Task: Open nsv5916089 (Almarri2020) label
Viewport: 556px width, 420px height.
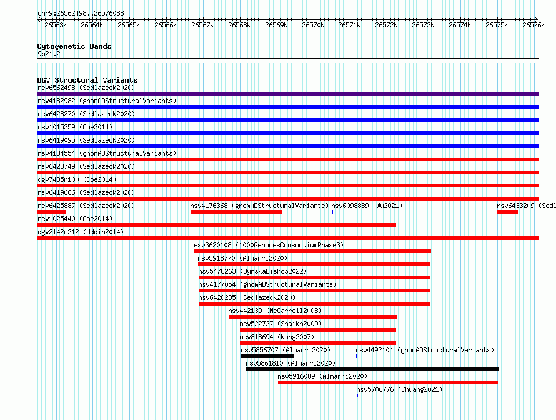Action: coord(322,376)
